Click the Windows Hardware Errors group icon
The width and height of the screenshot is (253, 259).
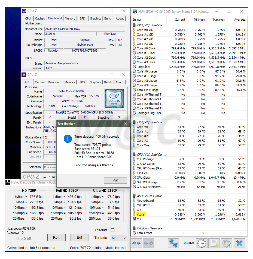(134, 228)
